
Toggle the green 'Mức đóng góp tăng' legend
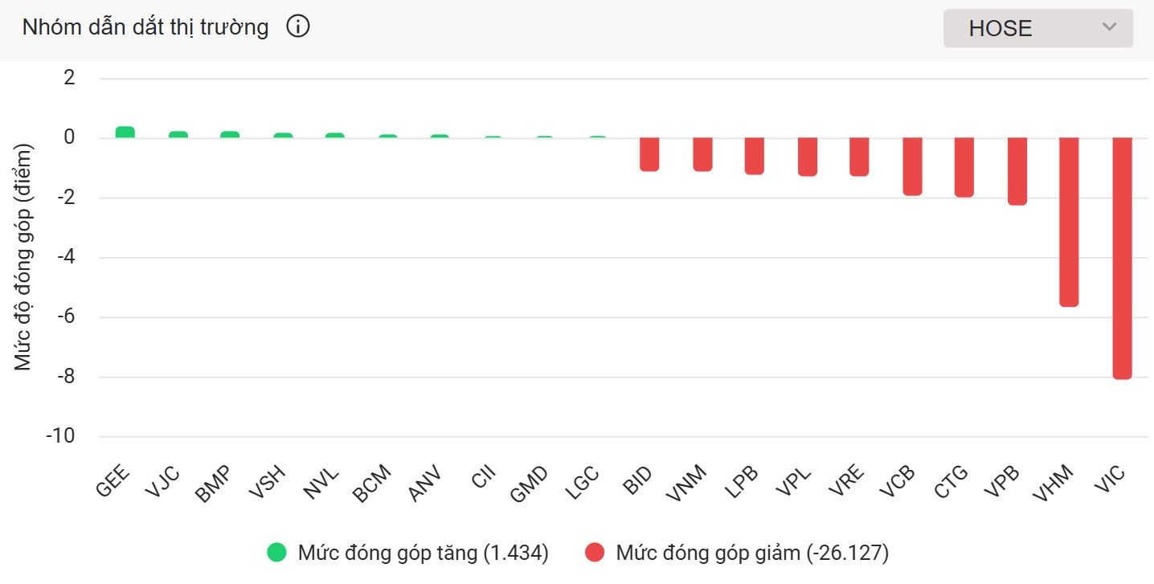423,553
